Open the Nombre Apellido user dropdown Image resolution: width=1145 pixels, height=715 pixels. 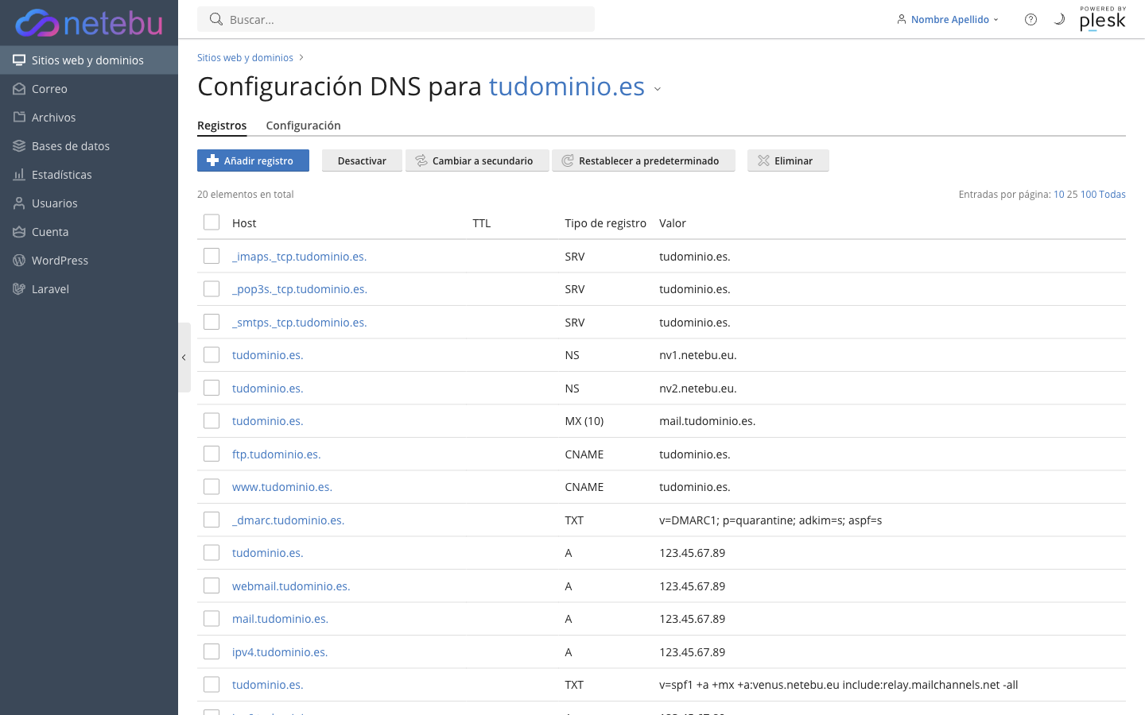[948, 19]
